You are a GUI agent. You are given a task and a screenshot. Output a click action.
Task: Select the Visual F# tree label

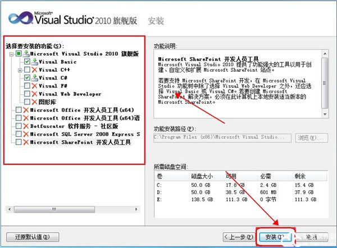(53, 86)
